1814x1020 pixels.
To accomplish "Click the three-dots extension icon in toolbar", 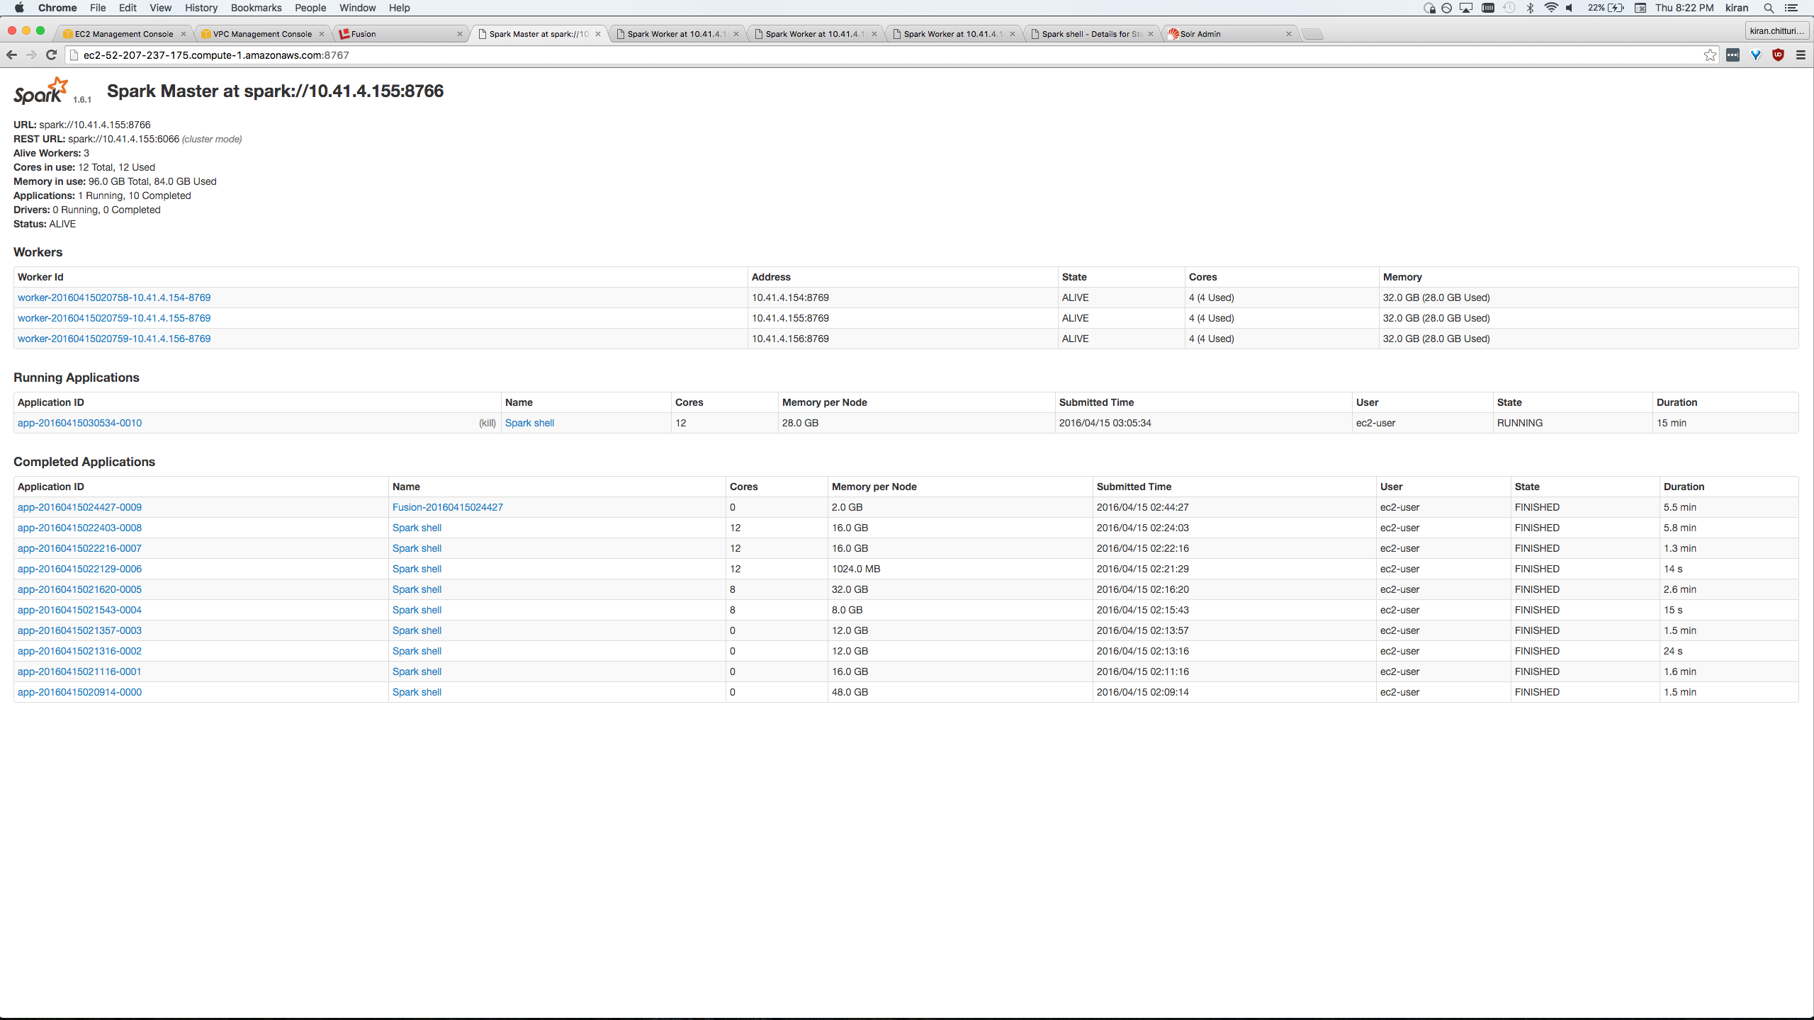I will [1733, 55].
